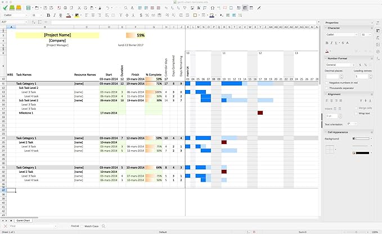Open the cell borders dropdown in sidebar

click(336, 149)
